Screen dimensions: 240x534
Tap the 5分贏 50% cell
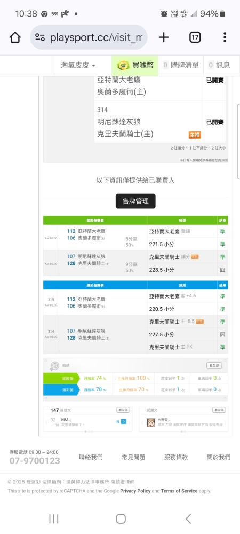click(131, 242)
